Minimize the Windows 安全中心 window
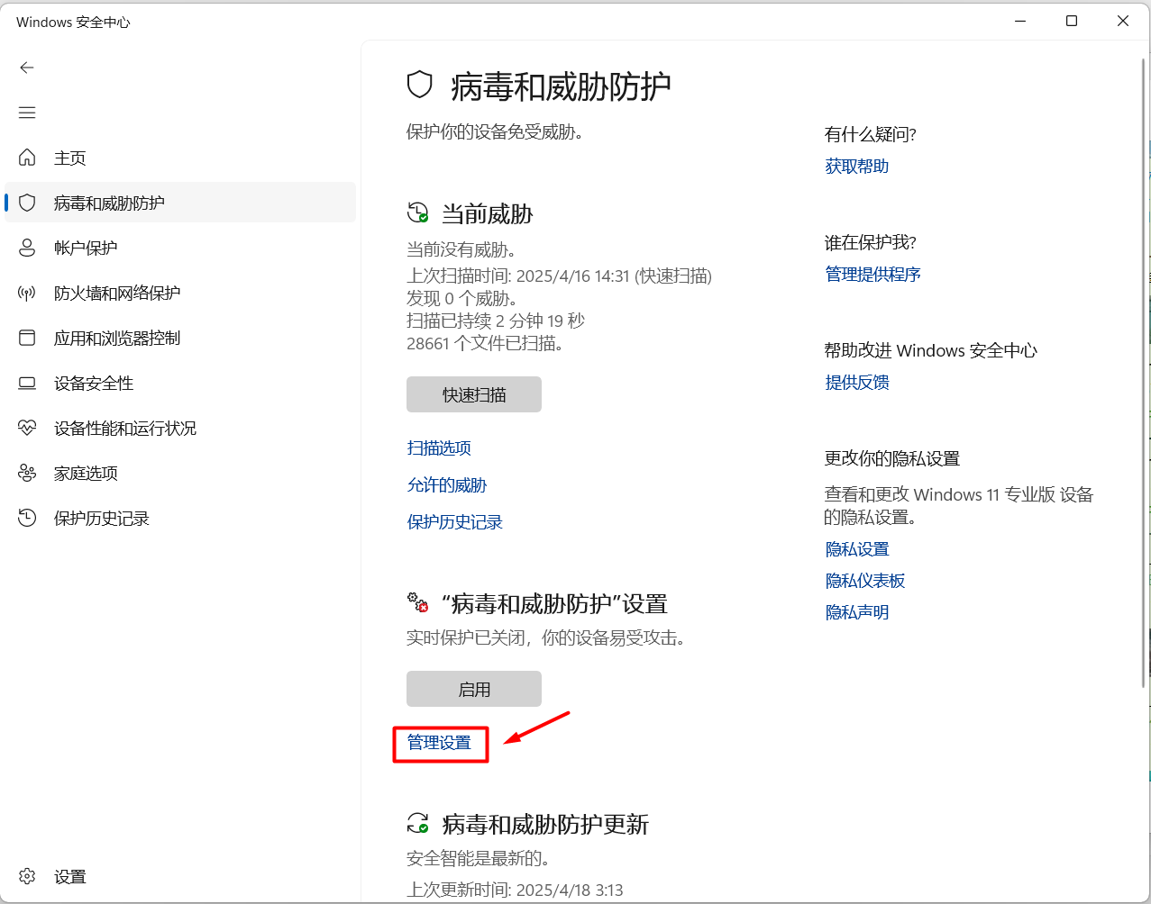The image size is (1151, 904). click(x=1020, y=21)
